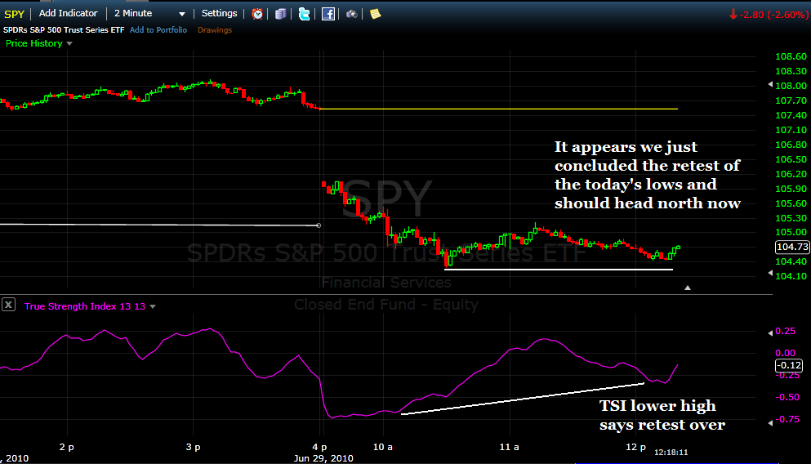Image resolution: width=811 pixels, height=464 pixels.
Task: Click the 11 a time axis label
Action: (509, 447)
